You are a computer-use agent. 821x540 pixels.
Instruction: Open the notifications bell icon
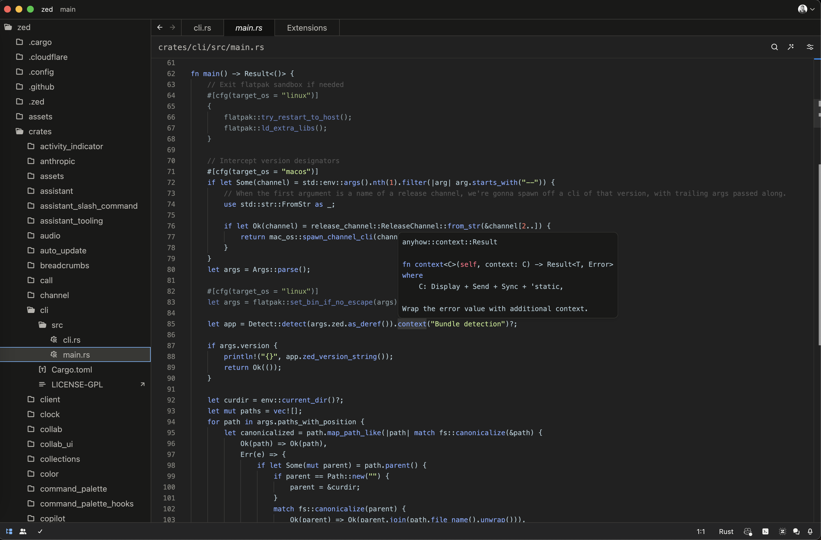coord(810,531)
